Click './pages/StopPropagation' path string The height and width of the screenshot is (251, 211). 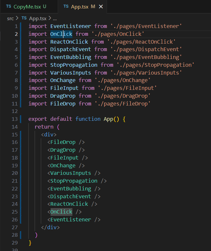pos(156,65)
